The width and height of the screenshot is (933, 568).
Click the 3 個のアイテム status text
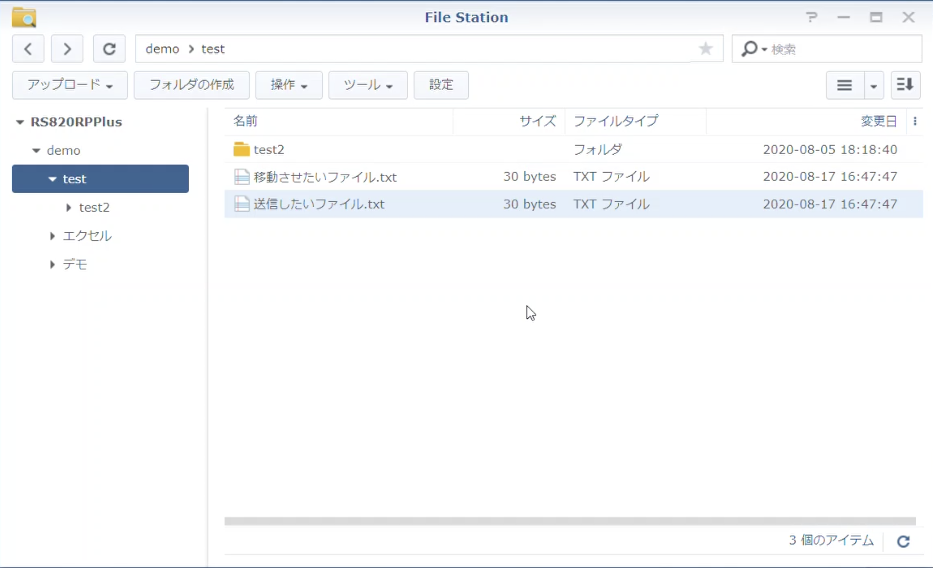point(831,540)
